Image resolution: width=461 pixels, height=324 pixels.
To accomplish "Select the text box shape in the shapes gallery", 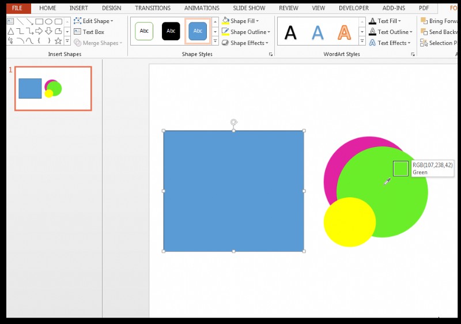I will (x=10, y=21).
